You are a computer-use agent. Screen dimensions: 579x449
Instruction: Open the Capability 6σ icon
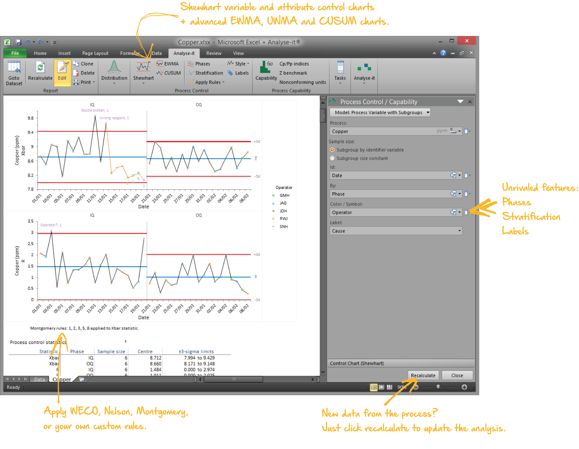(x=266, y=67)
